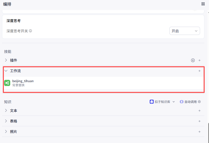
Task: Click the grid layout icon beside 编排
Action: pyautogui.click(x=203, y=4)
